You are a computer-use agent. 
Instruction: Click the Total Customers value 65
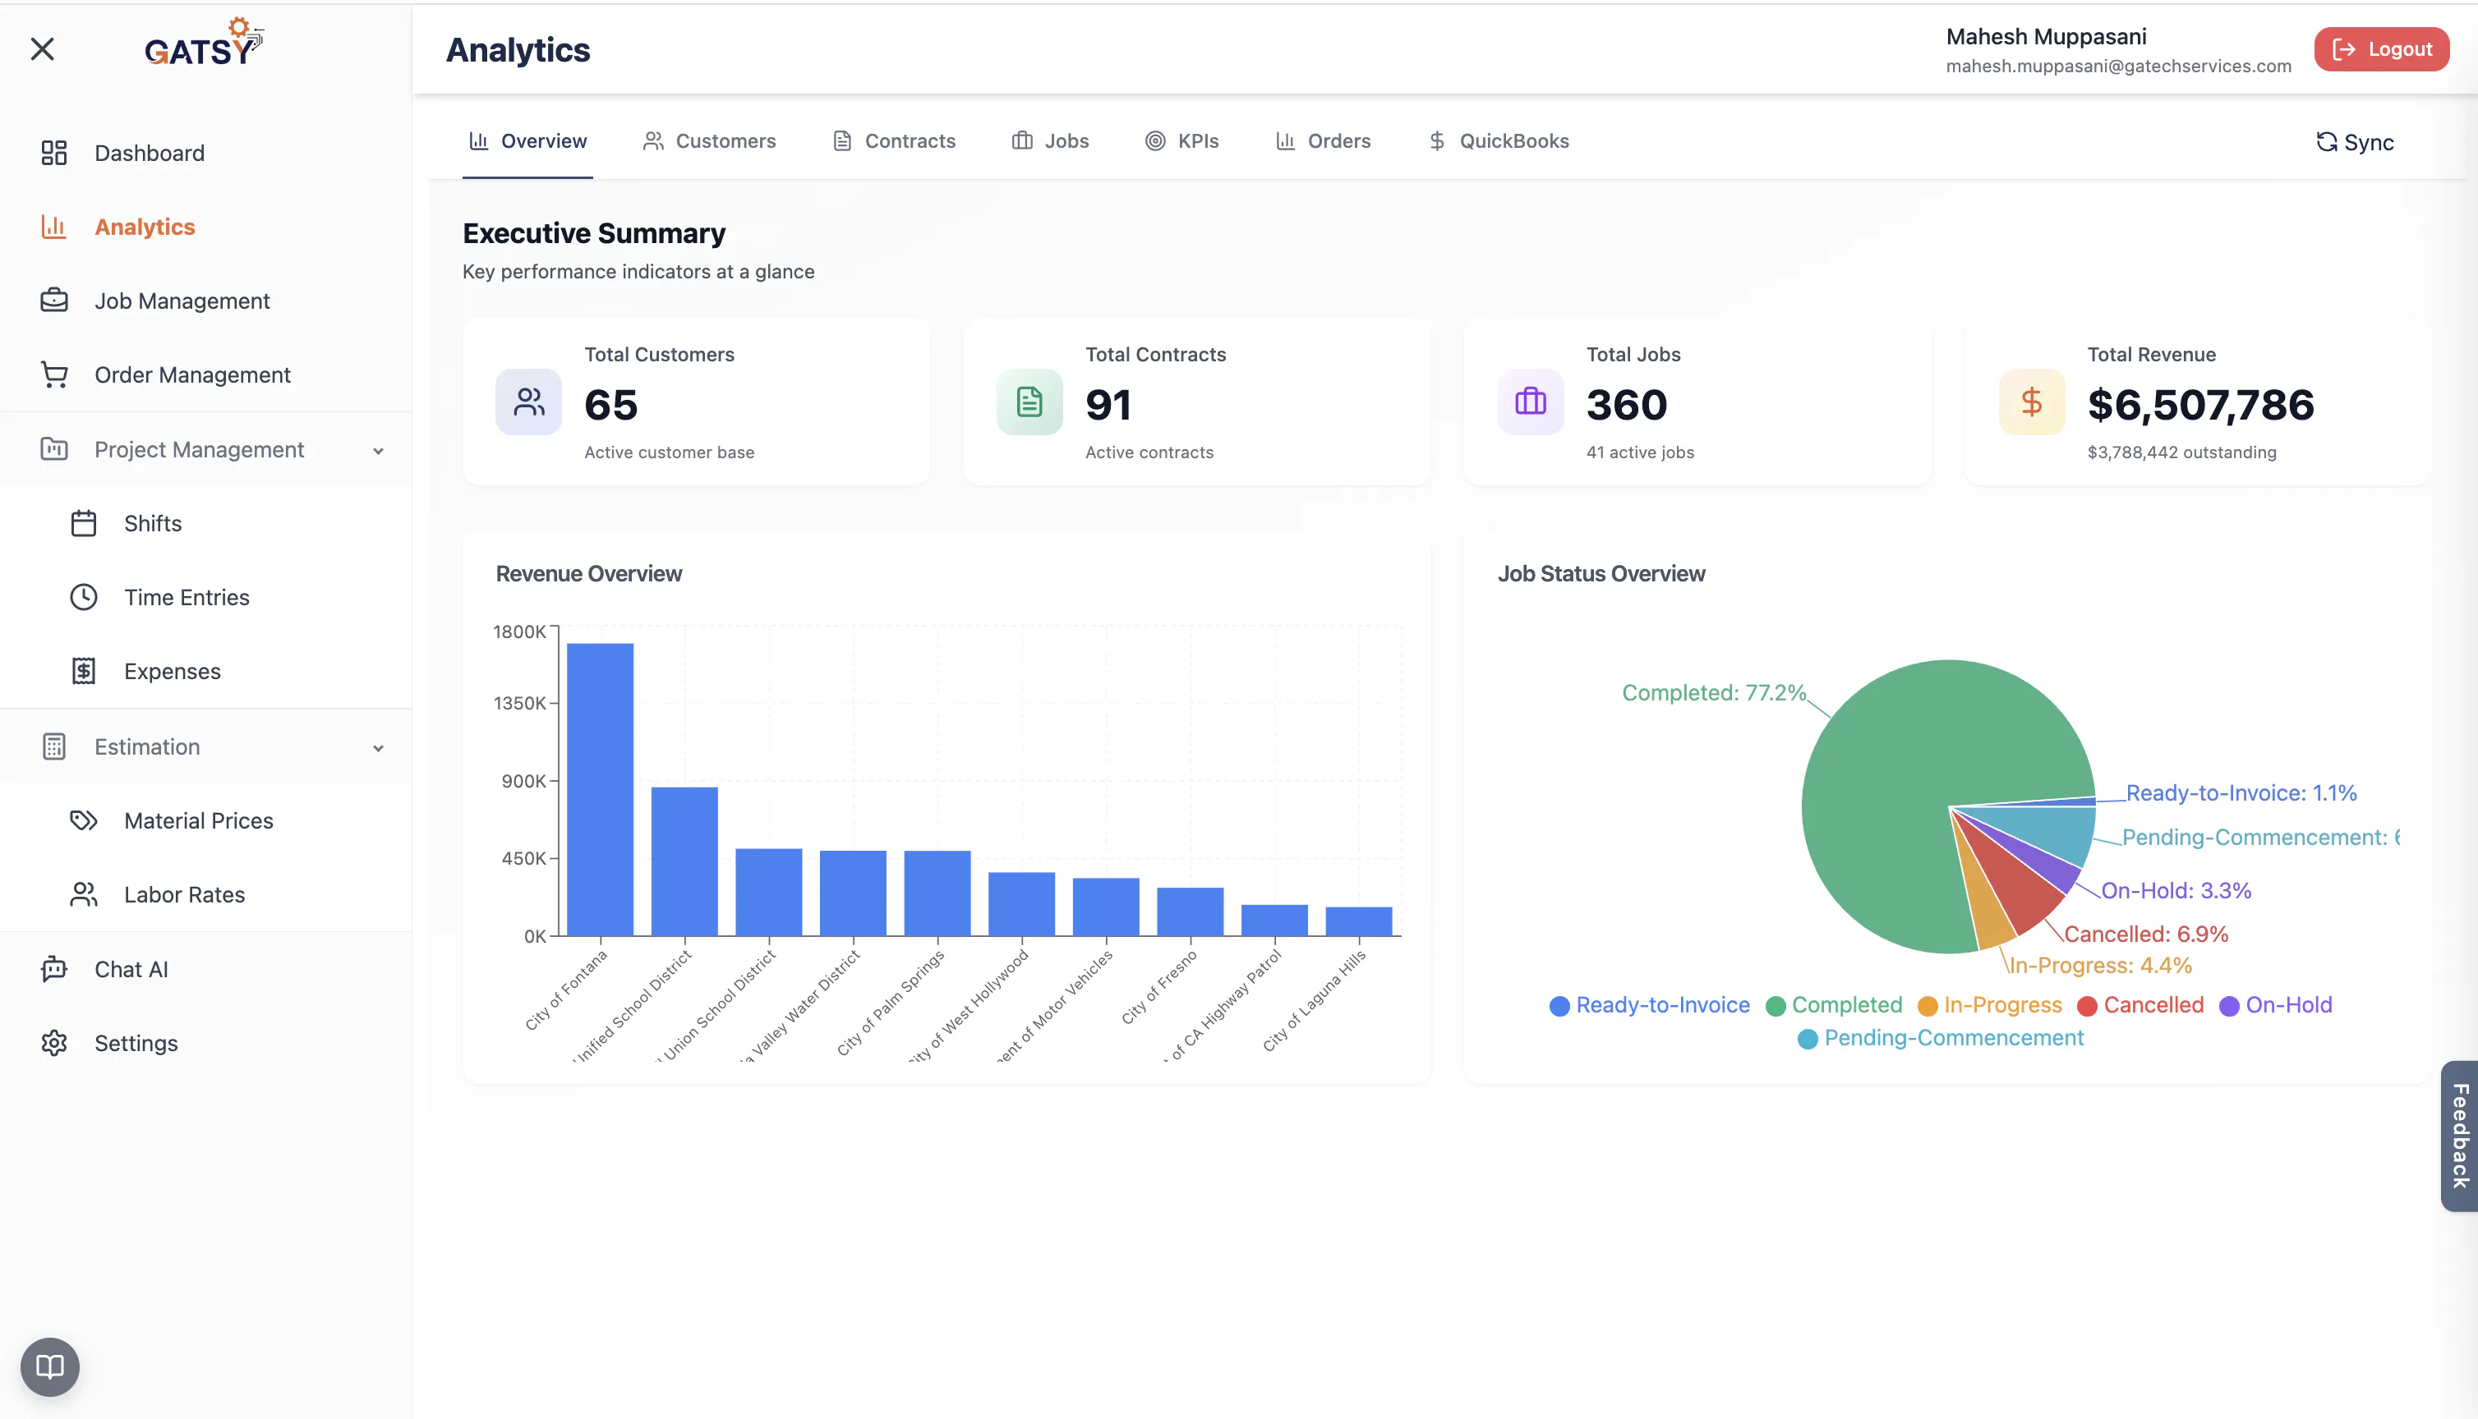point(611,405)
